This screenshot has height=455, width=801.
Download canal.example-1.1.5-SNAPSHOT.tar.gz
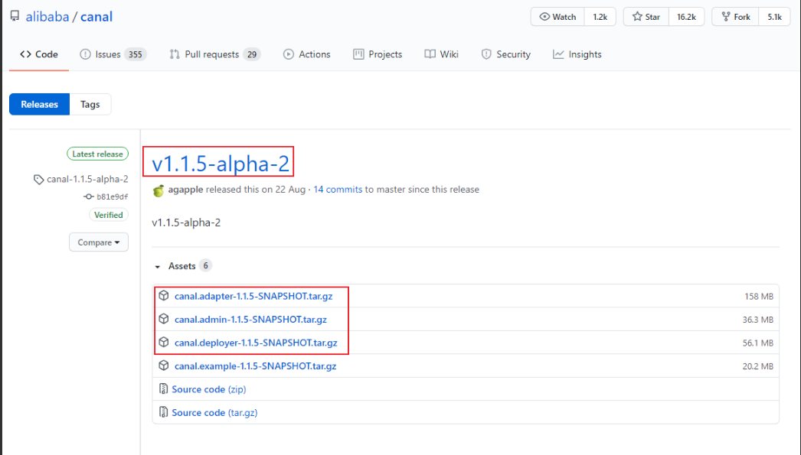(256, 366)
